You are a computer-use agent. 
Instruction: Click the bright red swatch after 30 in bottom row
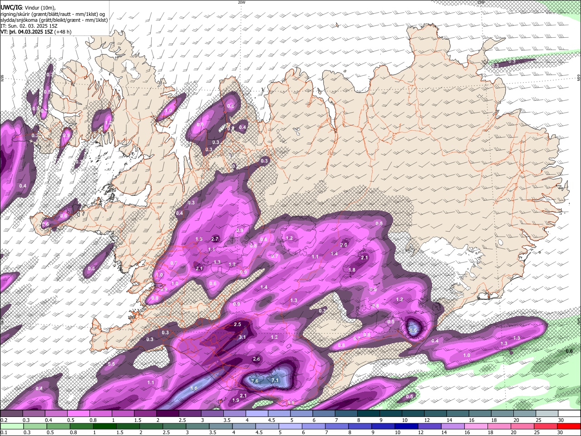tap(569, 426)
